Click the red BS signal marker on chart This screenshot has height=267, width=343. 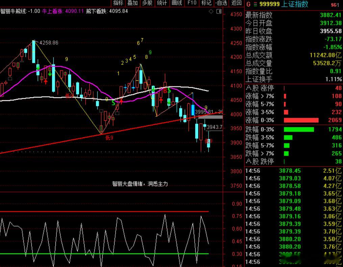[167, 90]
